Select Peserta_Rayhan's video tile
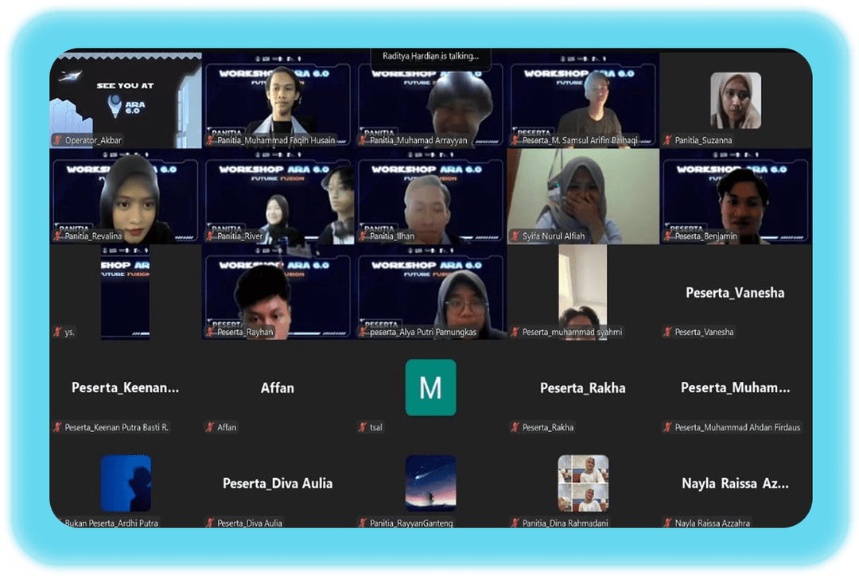This screenshot has height=576, width=859. (278, 292)
